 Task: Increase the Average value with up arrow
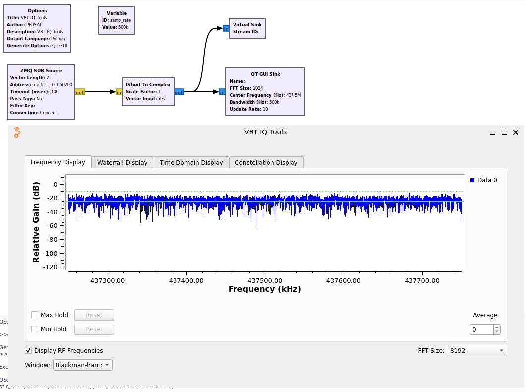497,327
